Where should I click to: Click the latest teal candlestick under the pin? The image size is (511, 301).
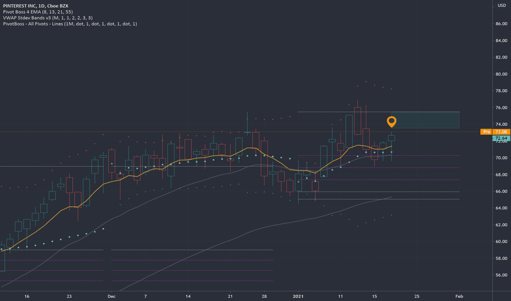click(391, 138)
